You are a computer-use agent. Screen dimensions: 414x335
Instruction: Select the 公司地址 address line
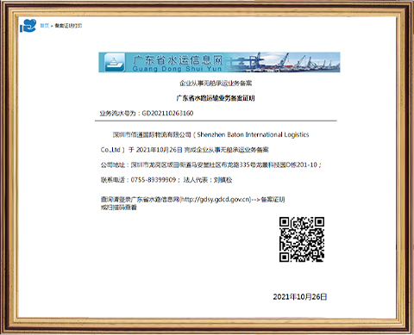[x=211, y=164]
